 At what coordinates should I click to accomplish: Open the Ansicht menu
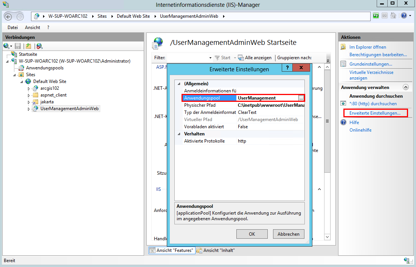(33, 27)
